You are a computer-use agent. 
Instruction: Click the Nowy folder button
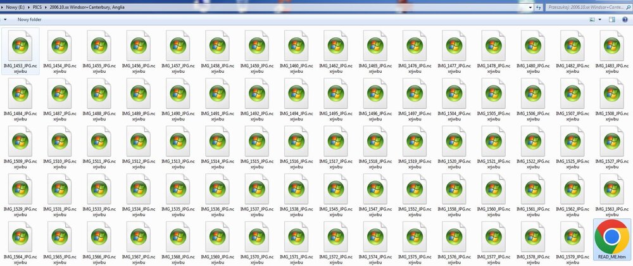pyautogui.click(x=29, y=20)
